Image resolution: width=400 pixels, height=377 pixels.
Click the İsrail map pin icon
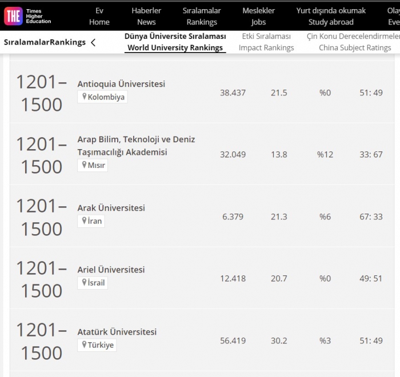pyautogui.click(x=84, y=282)
